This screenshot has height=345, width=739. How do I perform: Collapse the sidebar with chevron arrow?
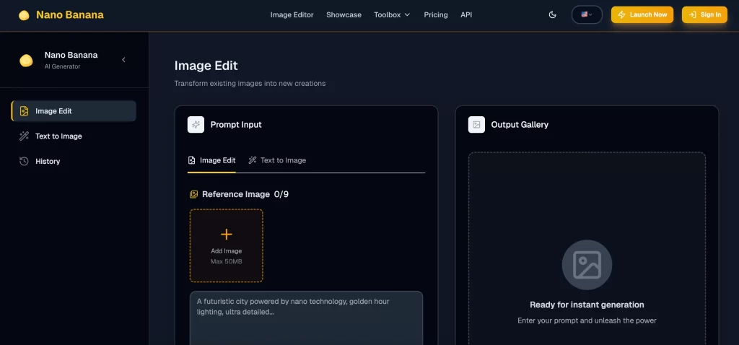pyautogui.click(x=123, y=60)
